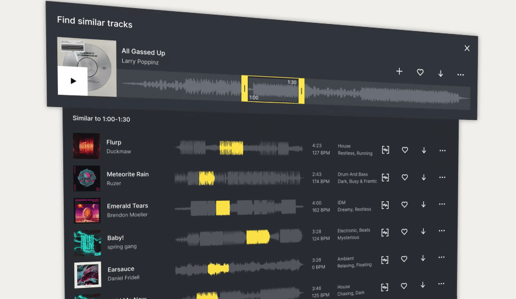This screenshot has height=299, width=516.
Task: Find similar tracks icon for Meteorite Rain
Action: (x=385, y=177)
